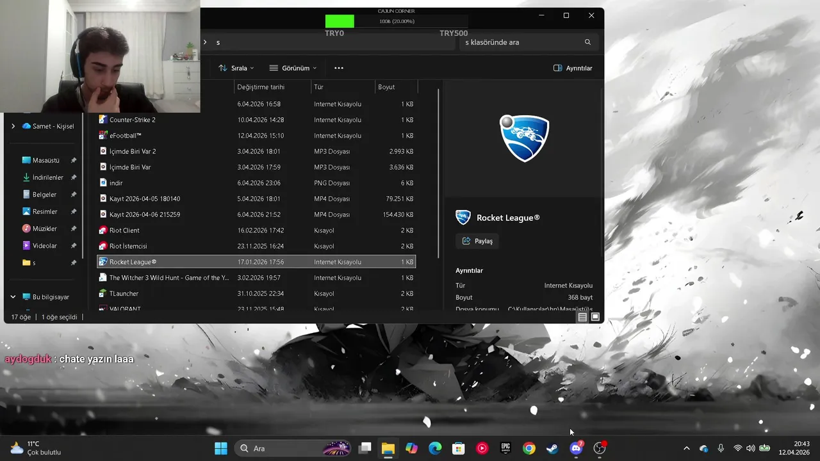Open Microsoft Edge from taskbar
Image resolution: width=820 pixels, height=461 pixels.
435,448
